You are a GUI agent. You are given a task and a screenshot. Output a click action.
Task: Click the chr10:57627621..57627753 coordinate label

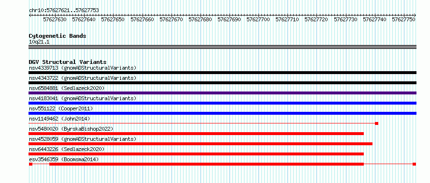pos(64,11)
